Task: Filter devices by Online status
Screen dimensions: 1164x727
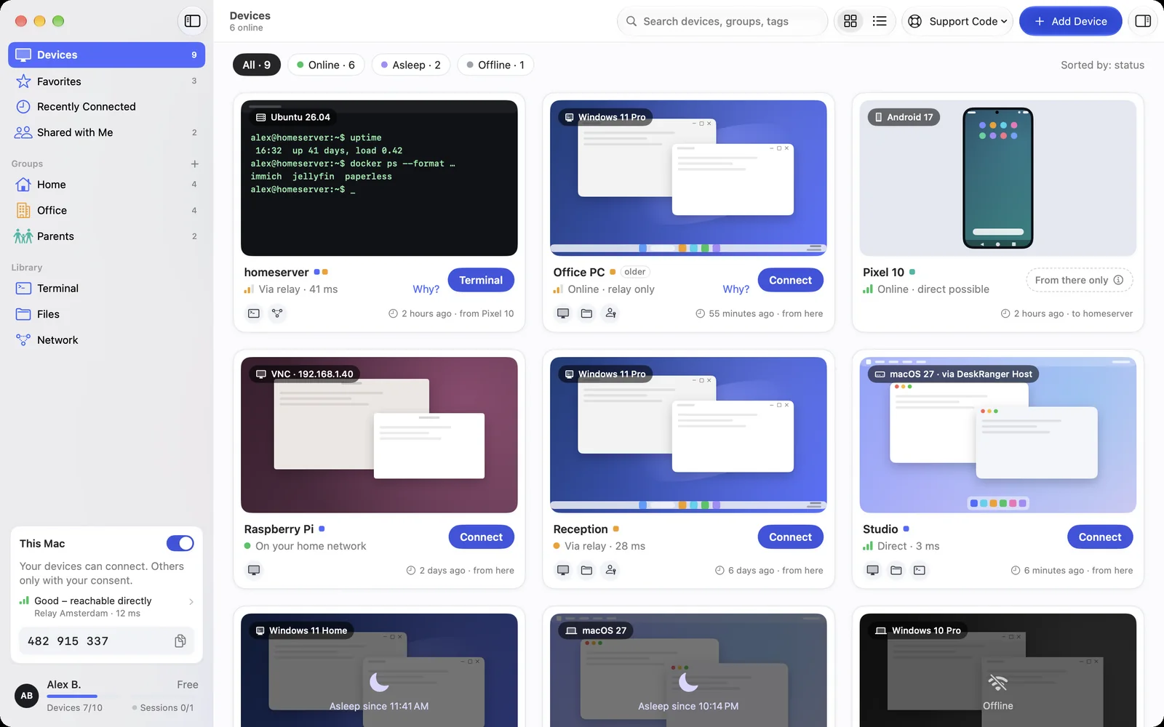Action: pyautogui.click(x=326, y=65)
